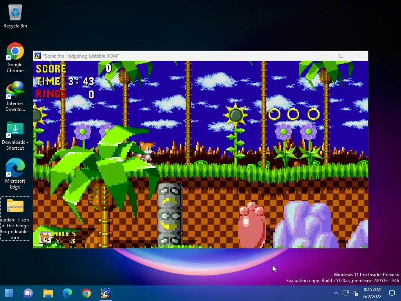
Task: Click the TIME 3:43 counter in the game
Action: [65, 82]
